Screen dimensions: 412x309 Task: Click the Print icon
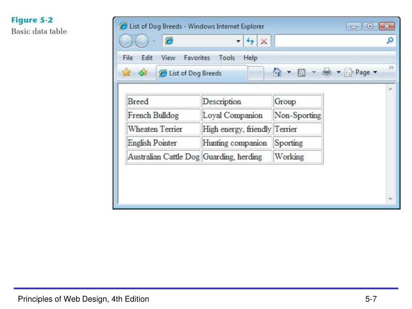click(x=327, y=72)
